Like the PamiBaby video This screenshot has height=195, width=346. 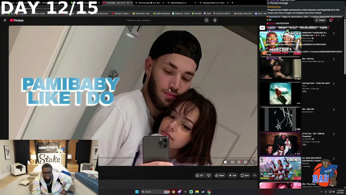point(199,175)
